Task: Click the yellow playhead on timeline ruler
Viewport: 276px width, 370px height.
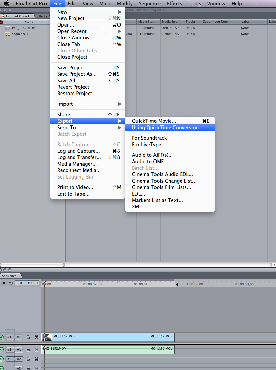Action: pos(45,282)
